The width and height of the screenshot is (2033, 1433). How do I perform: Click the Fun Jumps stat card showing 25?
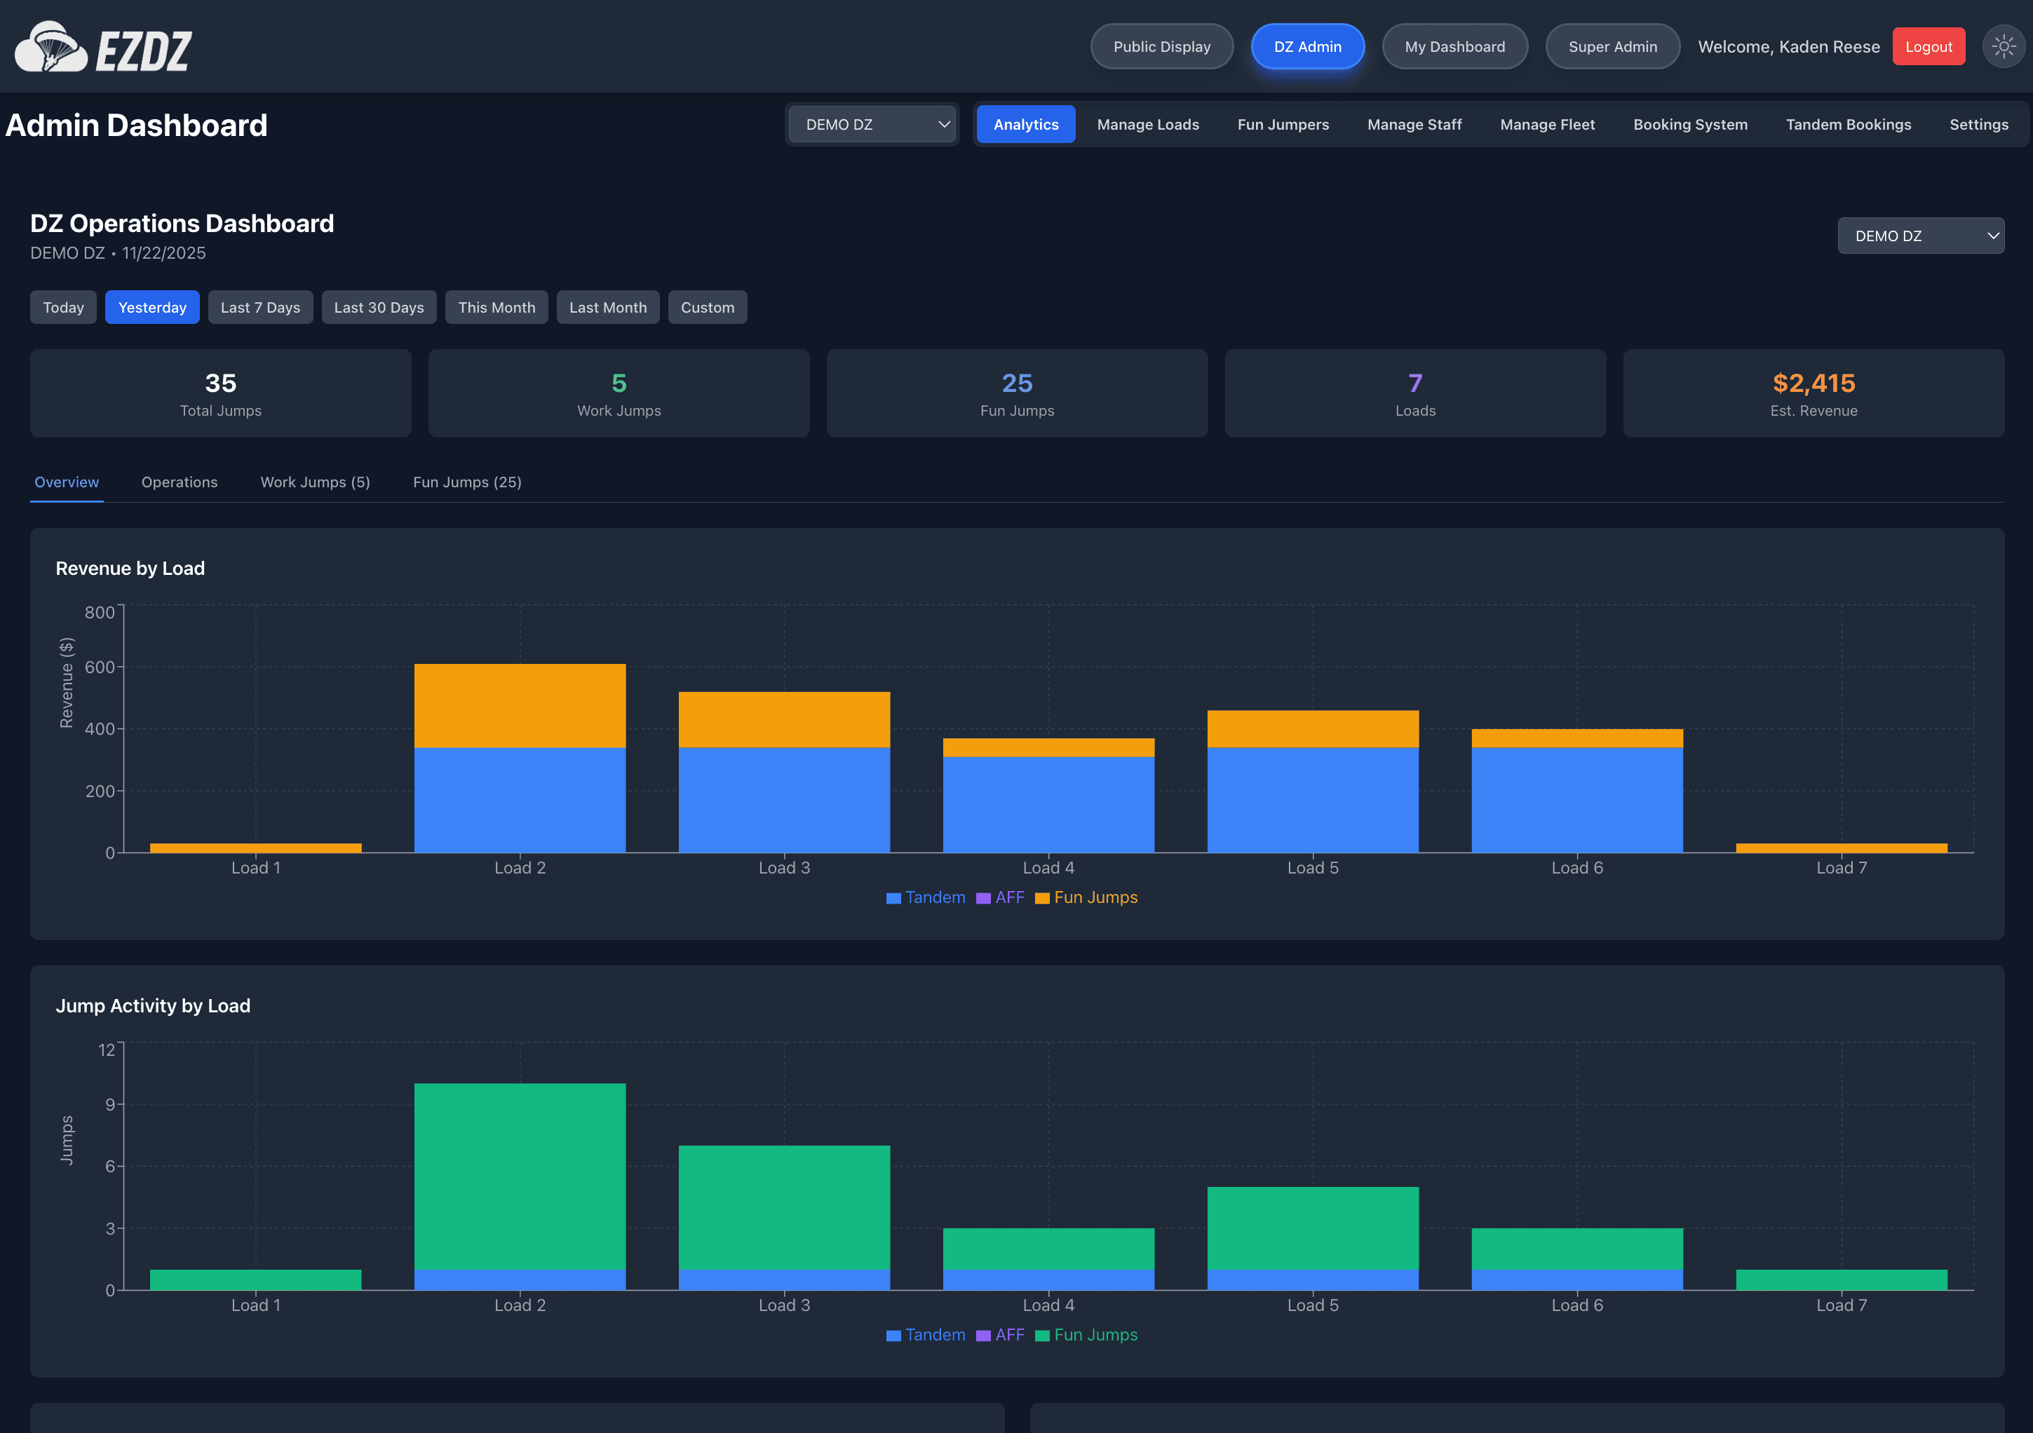pyautogui.click(x=1015, y=393)
